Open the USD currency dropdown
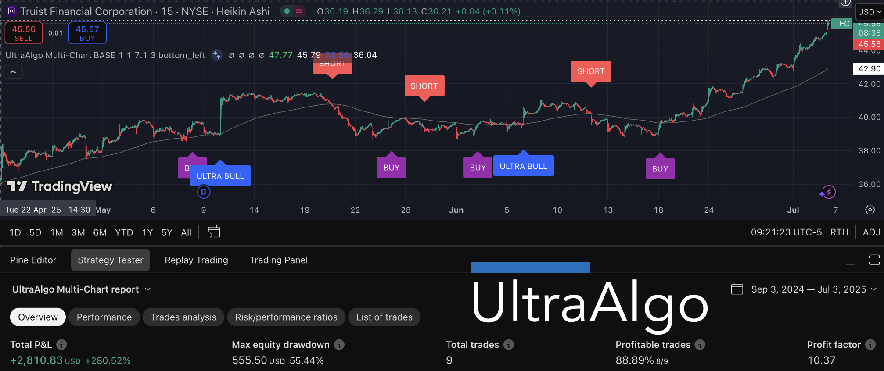Viewport: 884px width, 371px height. click(869, 12)
